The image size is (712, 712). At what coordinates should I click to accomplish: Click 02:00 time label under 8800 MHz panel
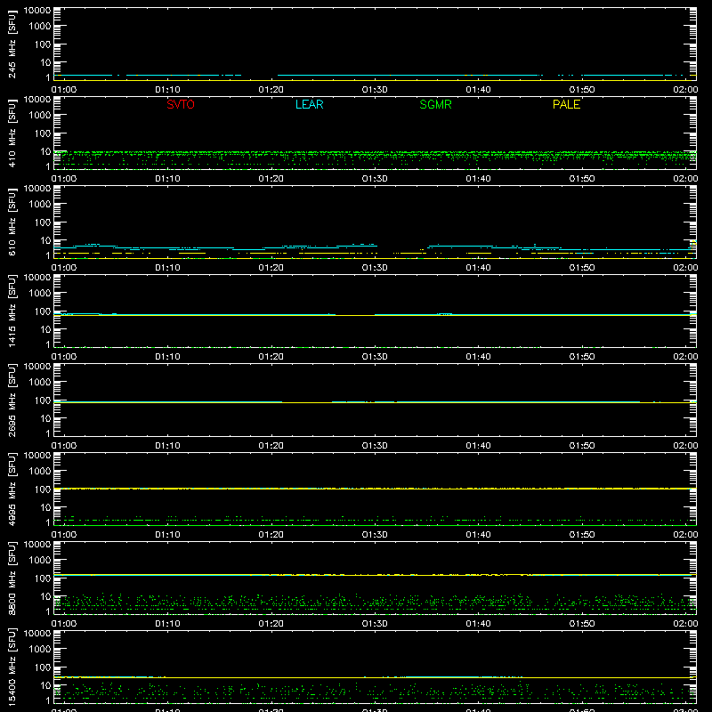685,624
